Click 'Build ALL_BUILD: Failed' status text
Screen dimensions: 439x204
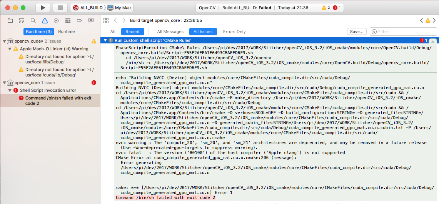coord(247,8)
